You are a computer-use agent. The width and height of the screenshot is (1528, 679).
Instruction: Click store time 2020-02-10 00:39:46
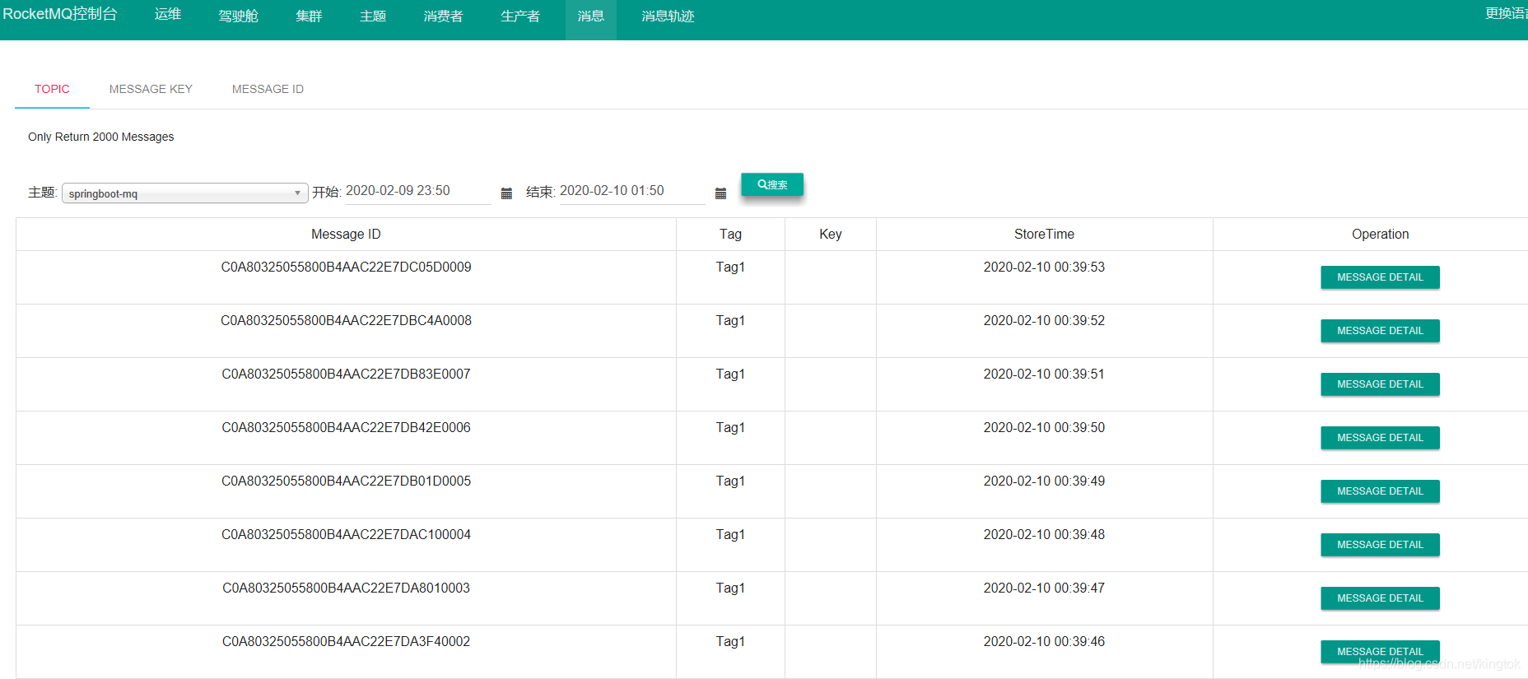pyautogui.click(x=1044, y=642)
